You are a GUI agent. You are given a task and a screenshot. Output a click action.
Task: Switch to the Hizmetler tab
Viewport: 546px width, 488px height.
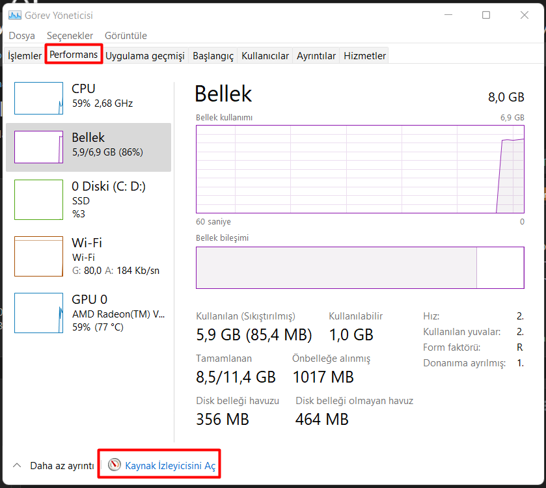click(364, 56)
